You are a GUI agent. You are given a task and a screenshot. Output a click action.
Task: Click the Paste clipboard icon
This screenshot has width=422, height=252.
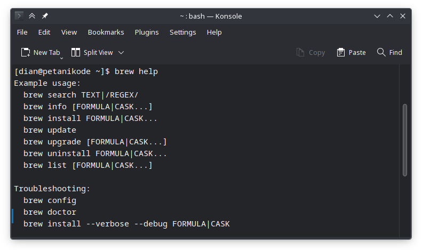(341, 52)
